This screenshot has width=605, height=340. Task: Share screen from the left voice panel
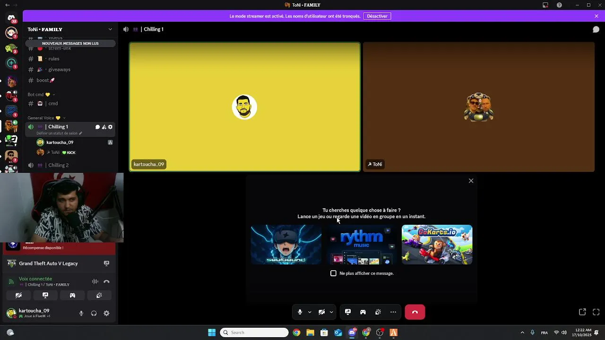45,295
